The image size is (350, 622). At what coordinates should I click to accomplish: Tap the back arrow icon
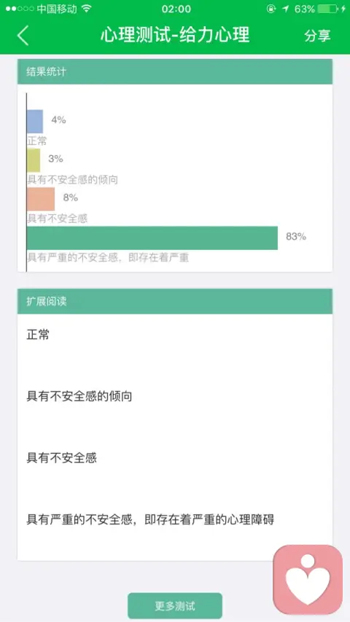[x=23, y=35]
